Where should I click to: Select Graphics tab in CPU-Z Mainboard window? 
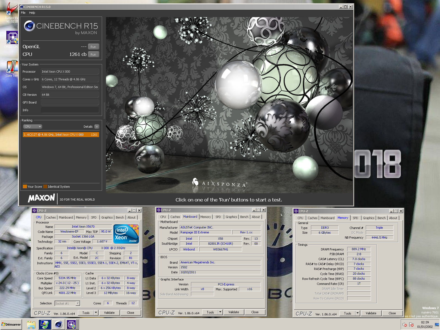[231, 217]
